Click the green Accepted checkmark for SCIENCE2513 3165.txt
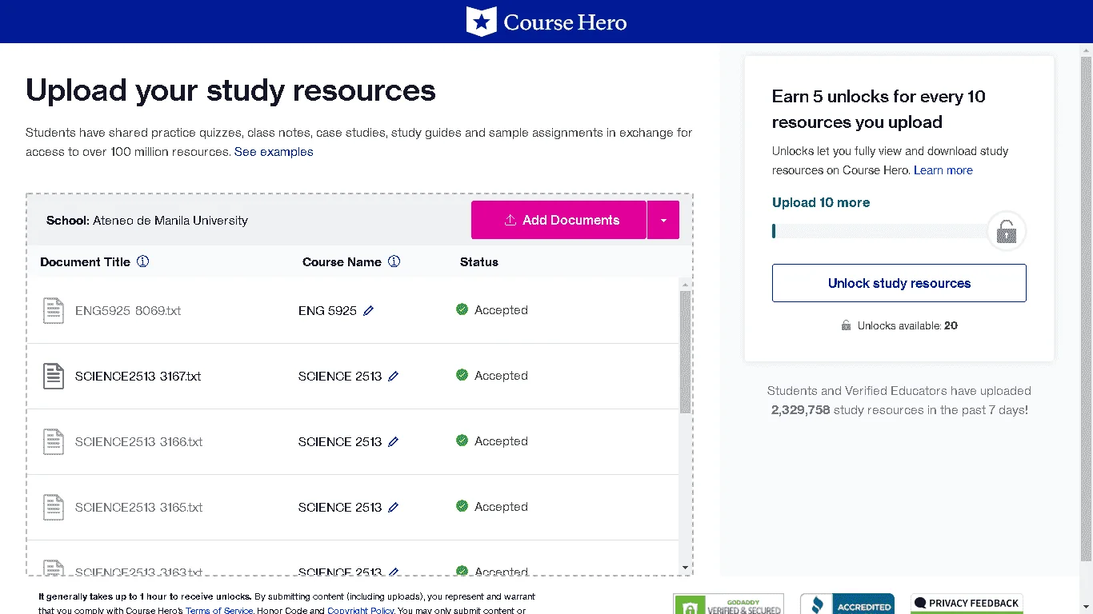Image resolution: width=1093 pixels, height=614 pixels. 462,506
